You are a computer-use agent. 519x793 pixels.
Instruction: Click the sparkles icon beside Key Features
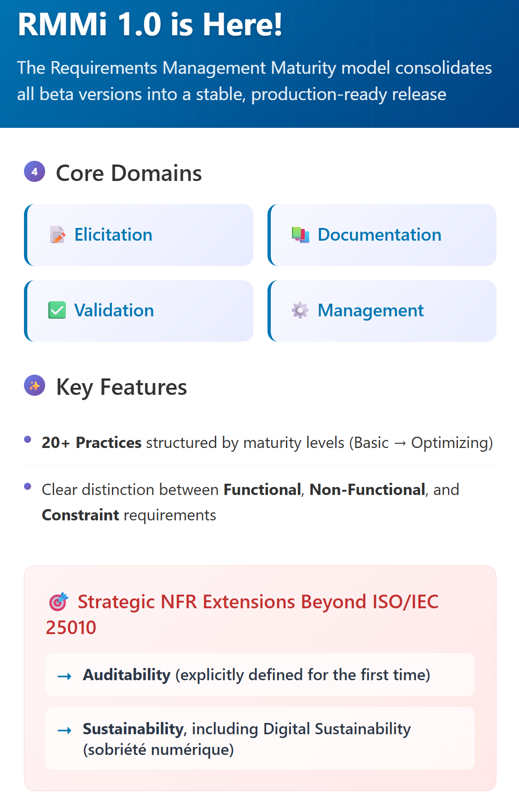[x=34, y=385]
